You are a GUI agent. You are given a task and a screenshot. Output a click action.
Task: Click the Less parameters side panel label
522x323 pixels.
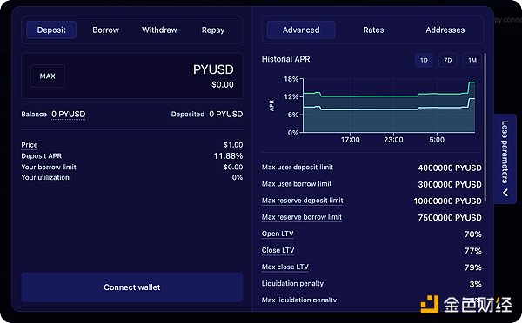coord(505,152)
